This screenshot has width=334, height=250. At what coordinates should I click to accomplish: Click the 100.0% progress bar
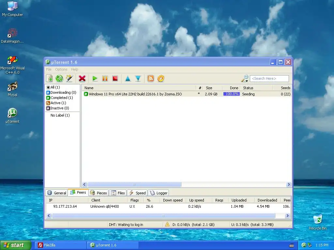232,94
